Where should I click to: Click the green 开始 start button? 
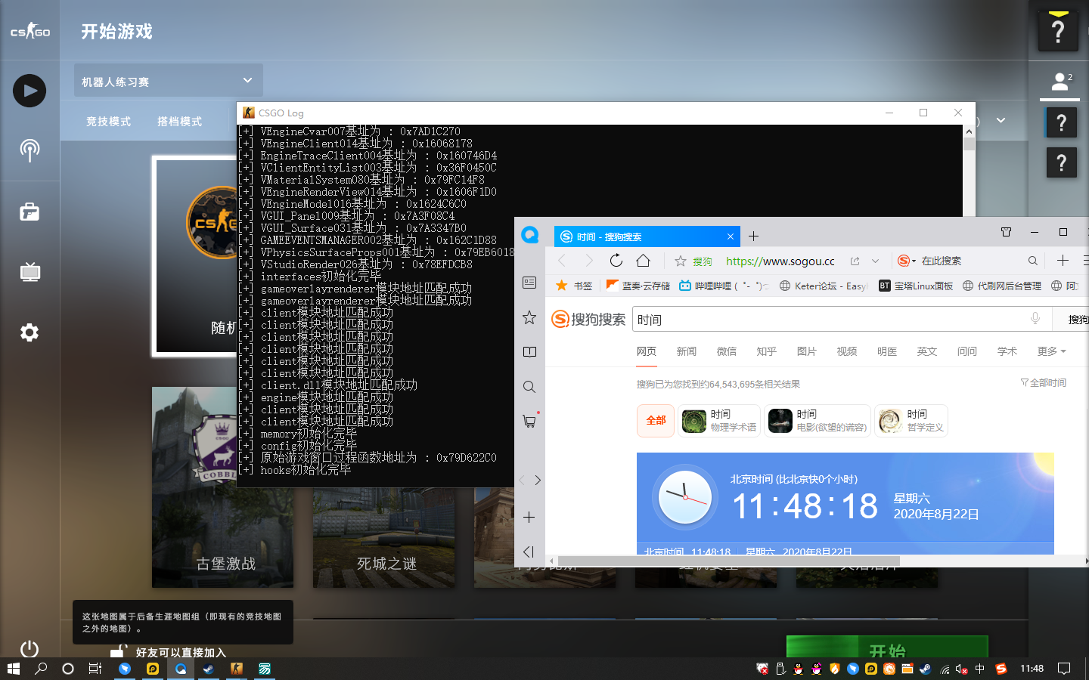[886, 648]
